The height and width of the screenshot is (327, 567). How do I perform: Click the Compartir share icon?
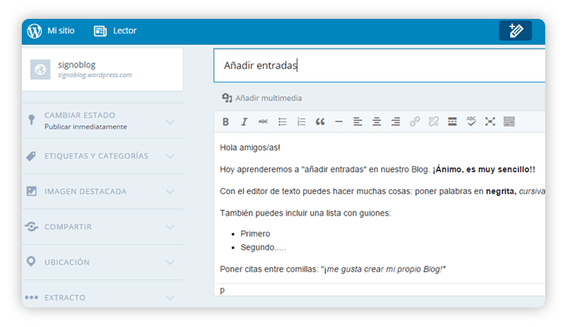coord(31,227)
